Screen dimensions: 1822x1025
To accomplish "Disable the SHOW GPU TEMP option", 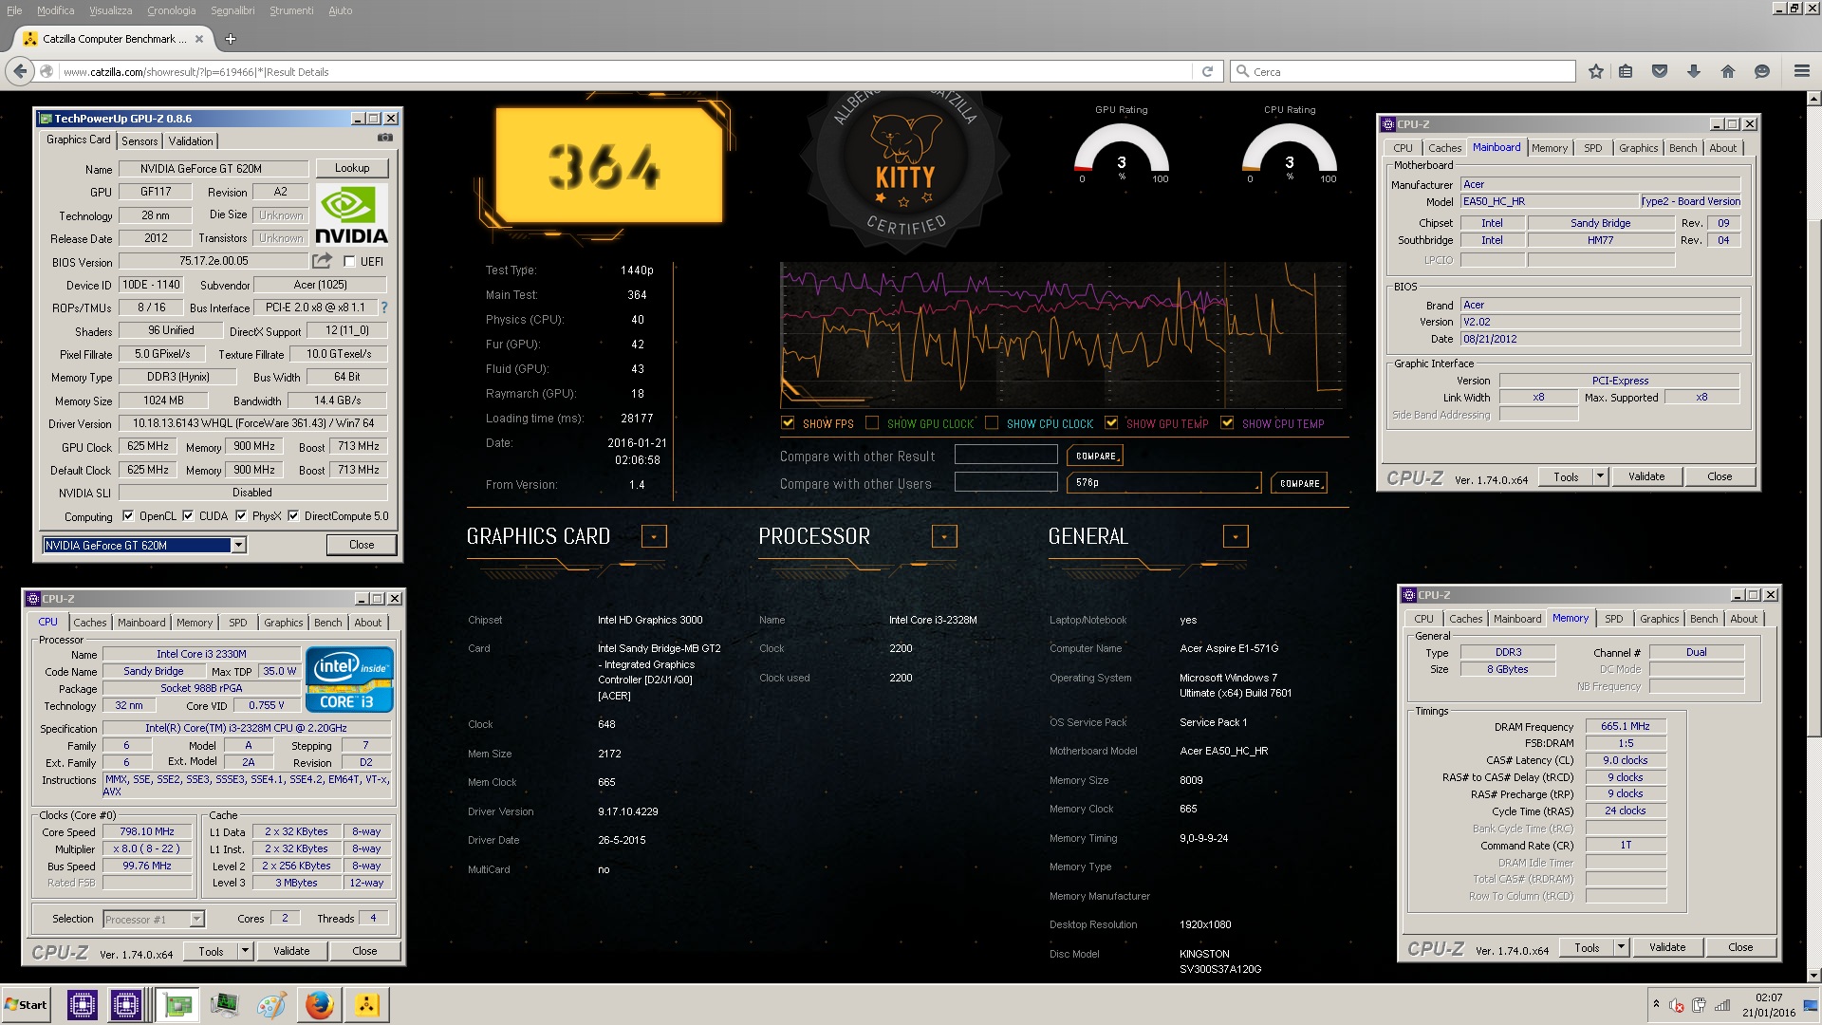I will click(1111, 423).
